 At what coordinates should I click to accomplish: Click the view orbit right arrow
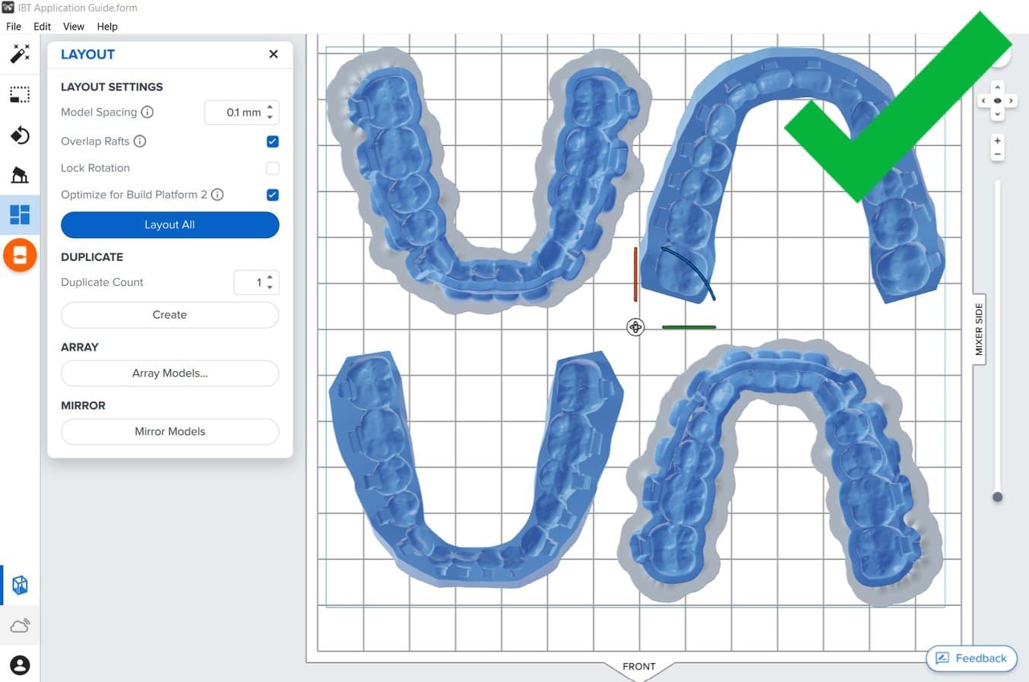(x=1011, y=100)
